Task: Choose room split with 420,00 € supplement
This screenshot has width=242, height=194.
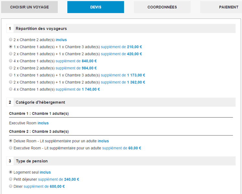Action: point(11,54)
